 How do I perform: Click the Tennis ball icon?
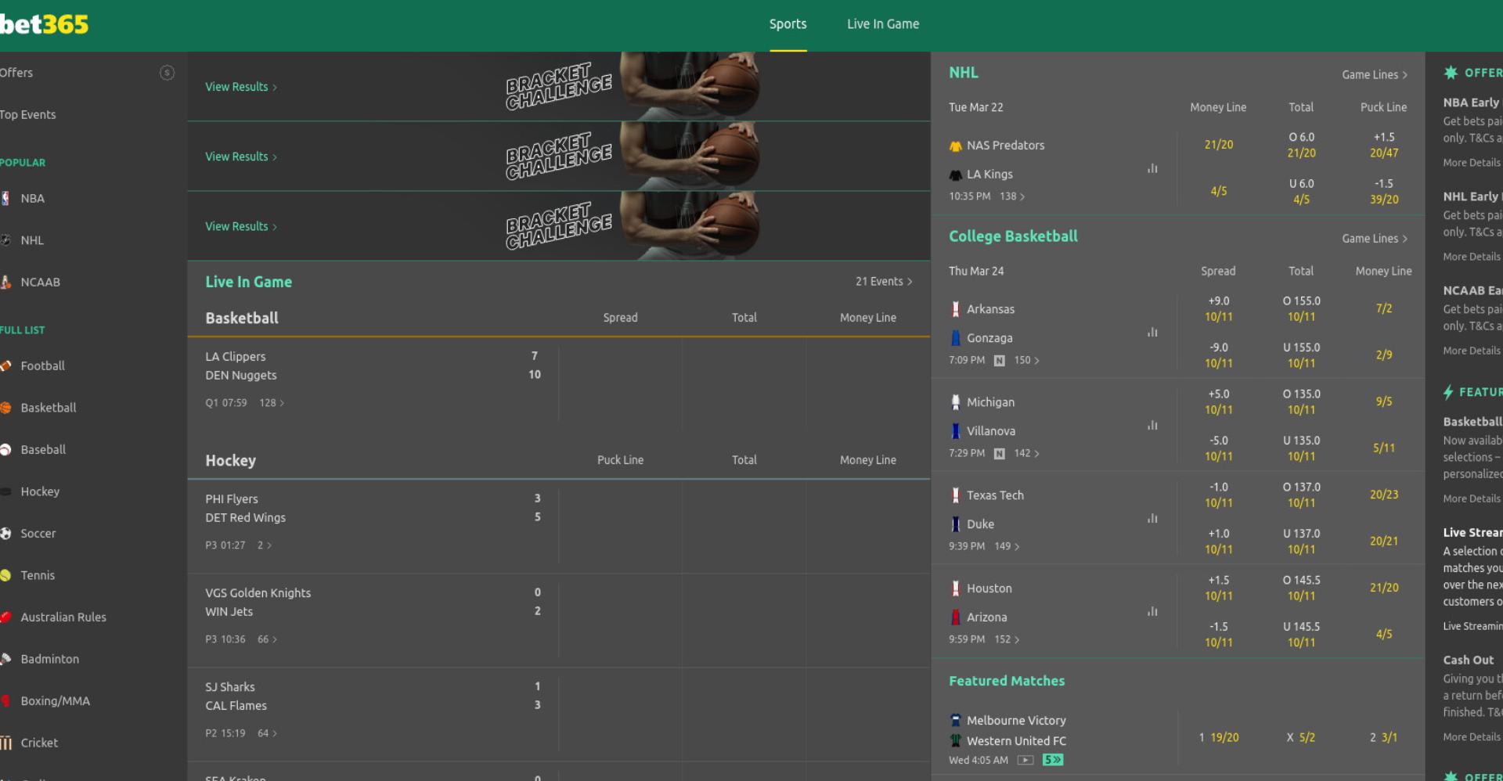(x=5, y=575)
